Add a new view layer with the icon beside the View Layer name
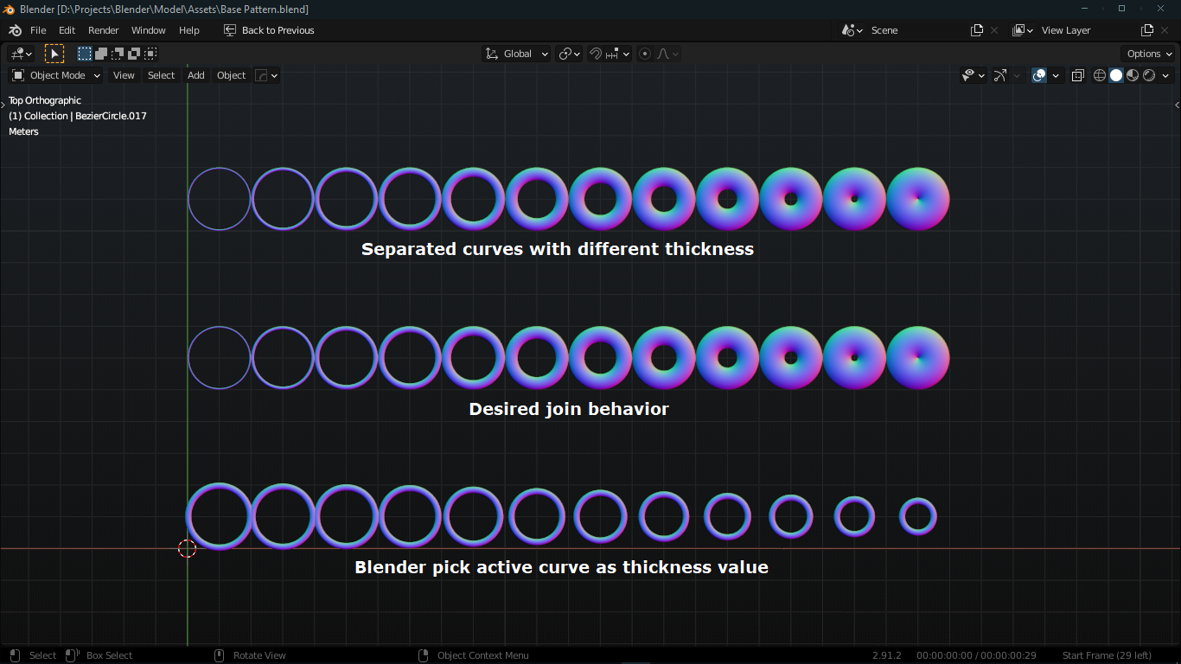 pyautogui.click(x=1147, y=30)
